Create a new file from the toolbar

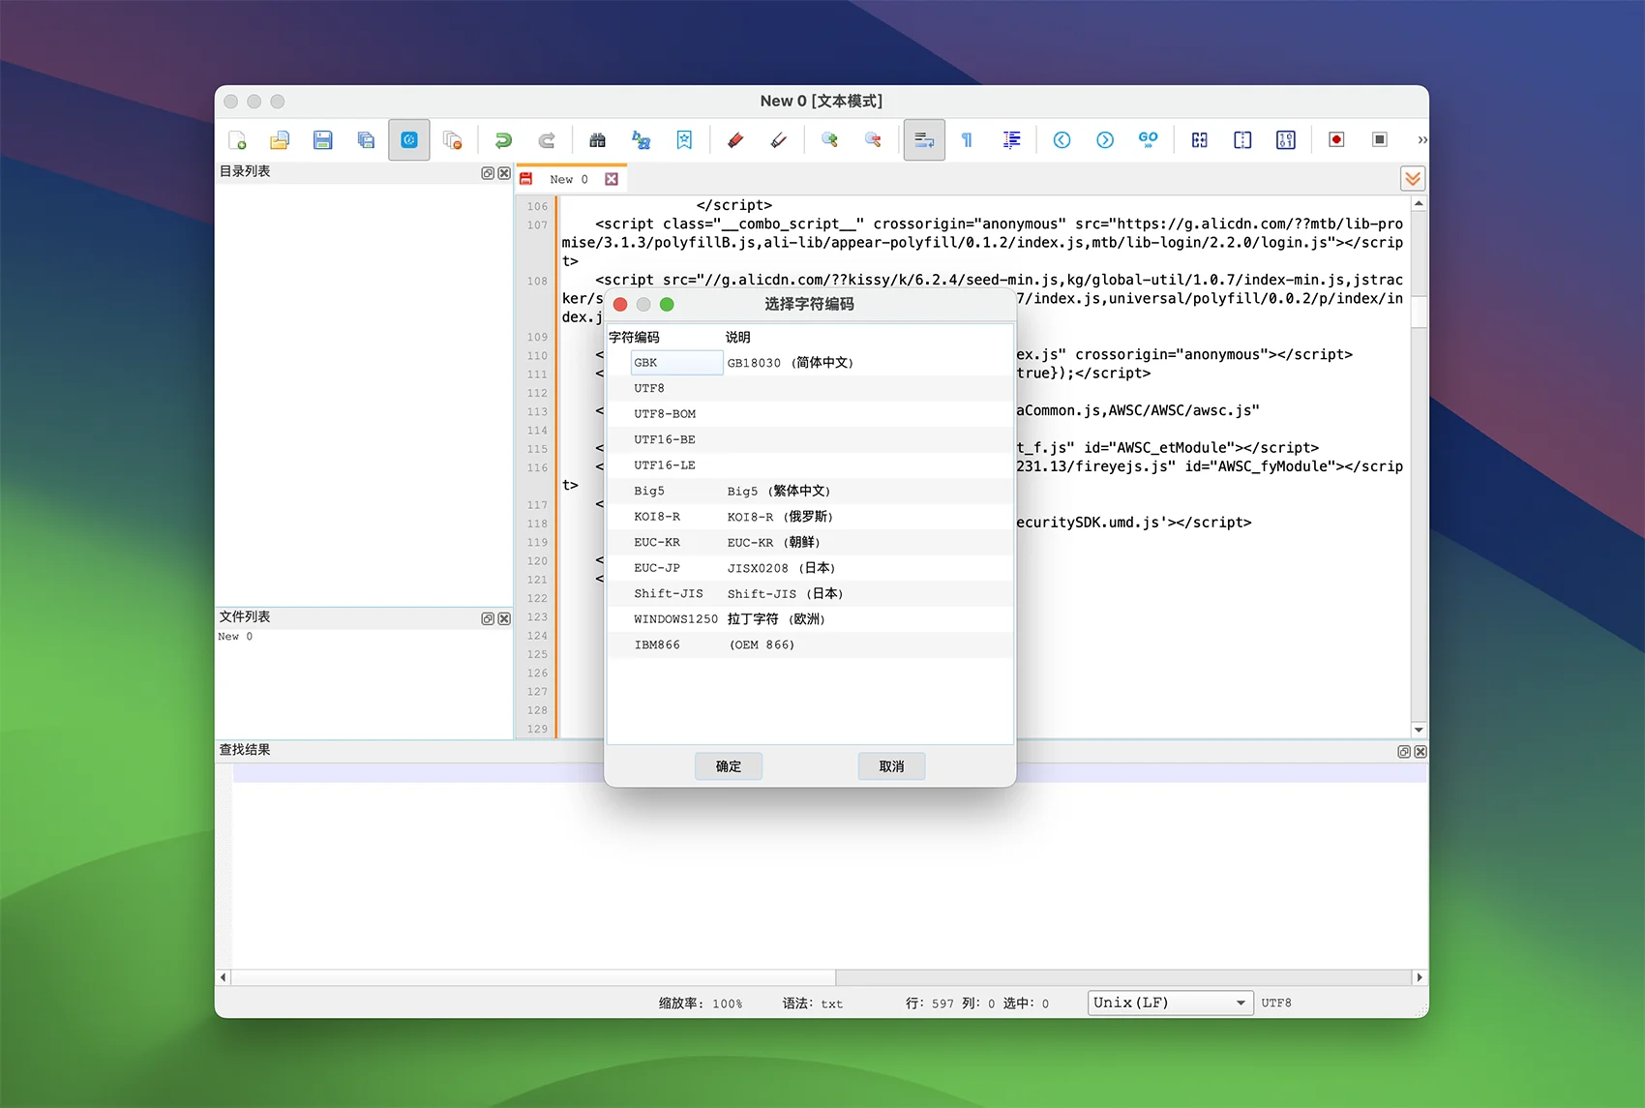237,140
